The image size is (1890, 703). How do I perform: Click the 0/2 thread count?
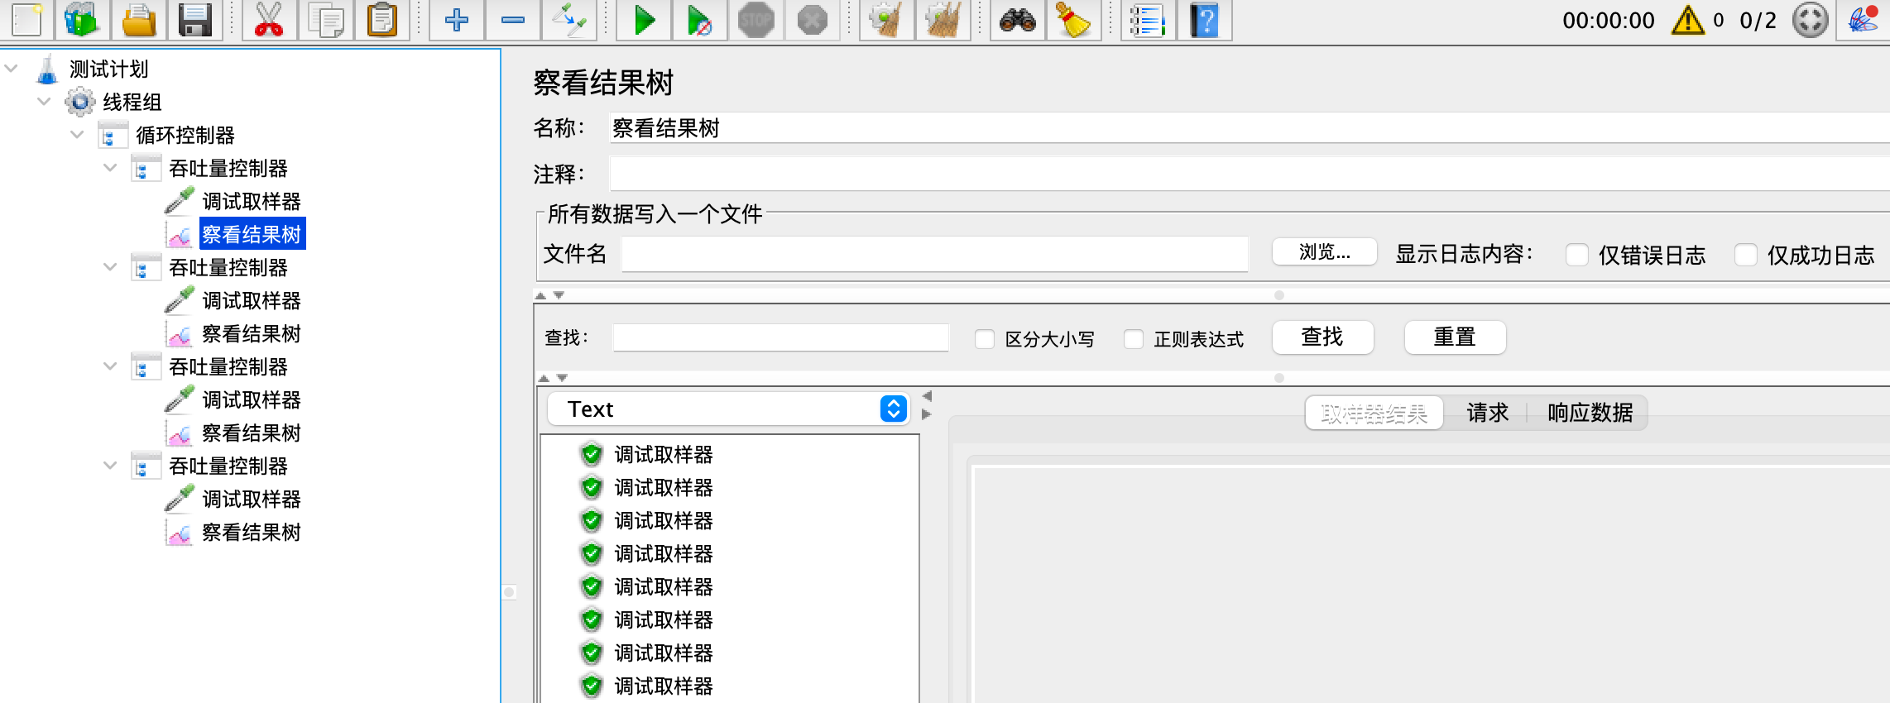[x=1758, y=21]
